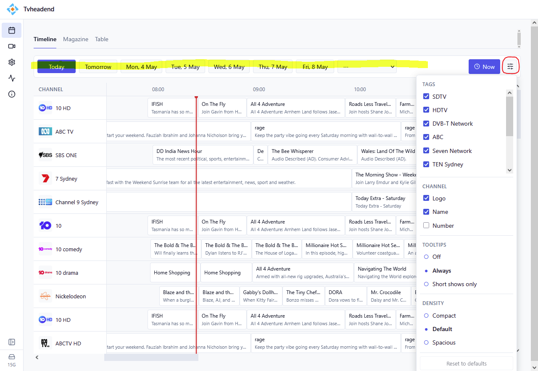Click the tags list scroll-down arrow
The image size is (538, 371).
tap(510, 170)
